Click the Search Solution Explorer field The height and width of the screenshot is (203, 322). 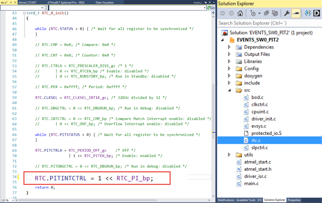pos(270,23)
